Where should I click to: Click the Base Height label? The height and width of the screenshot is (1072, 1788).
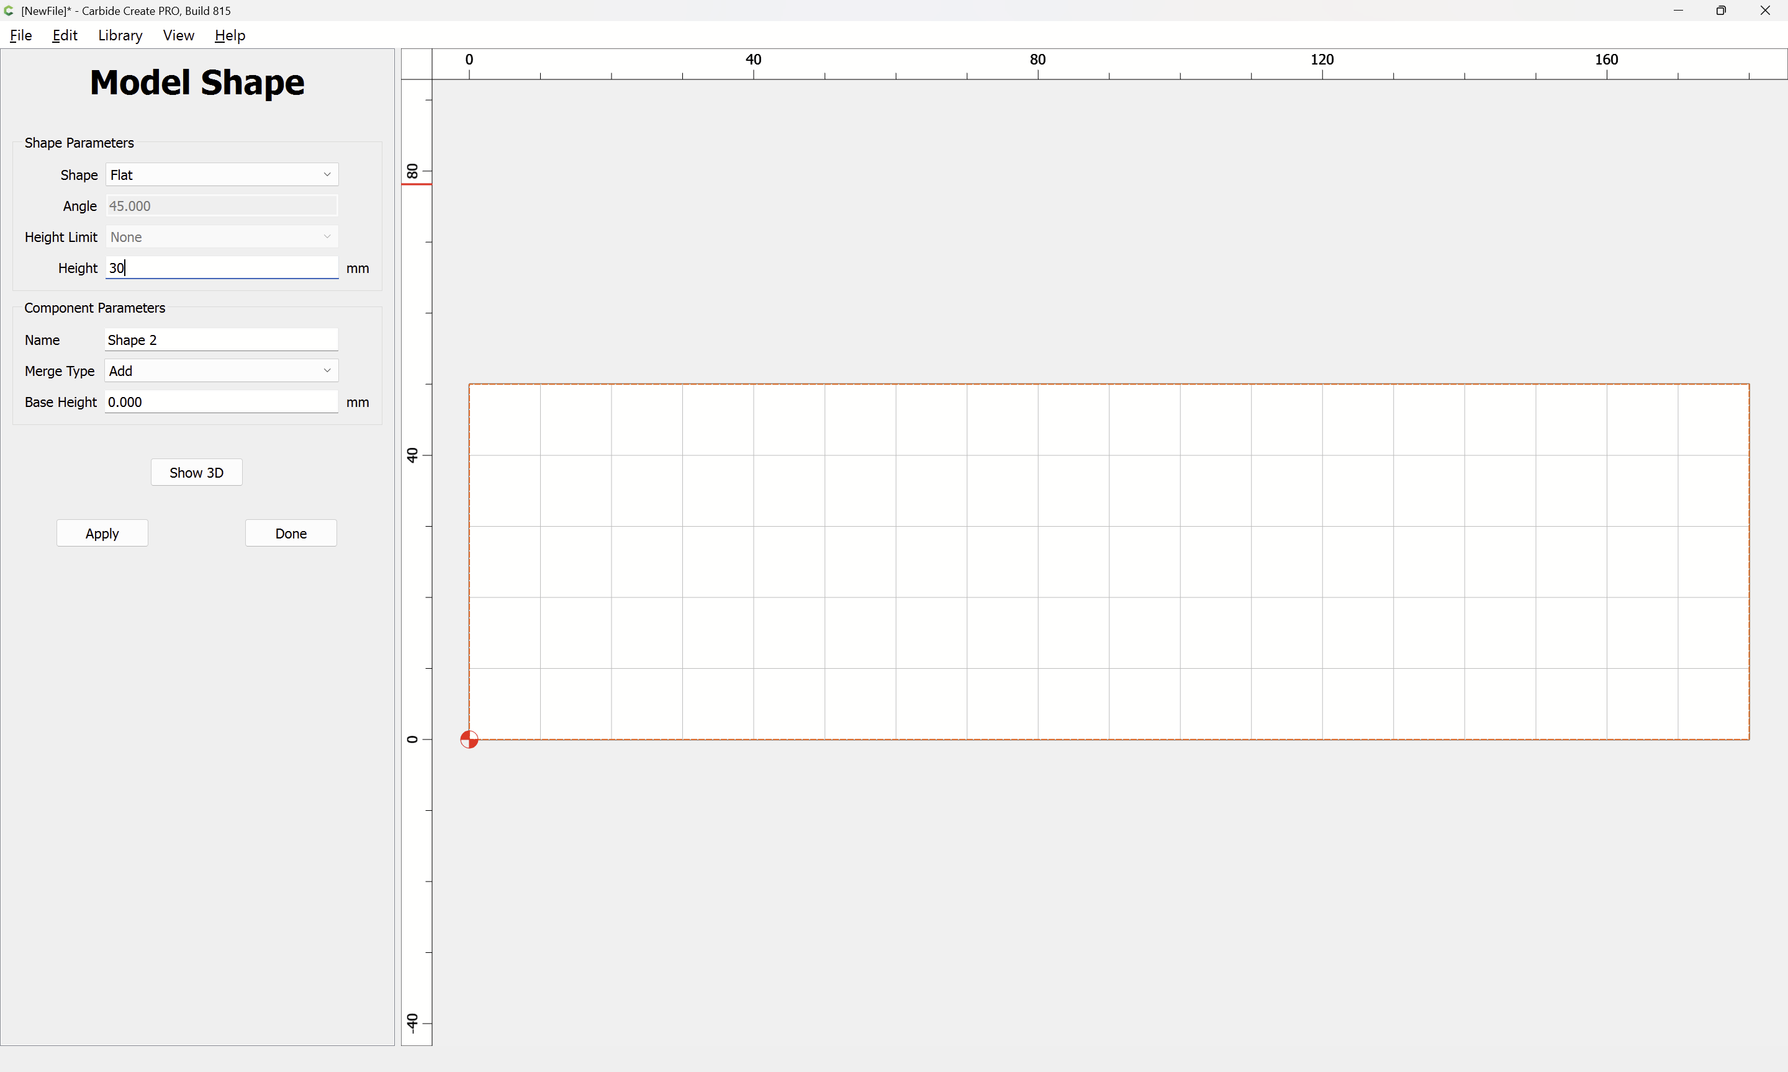click(61, 401)
